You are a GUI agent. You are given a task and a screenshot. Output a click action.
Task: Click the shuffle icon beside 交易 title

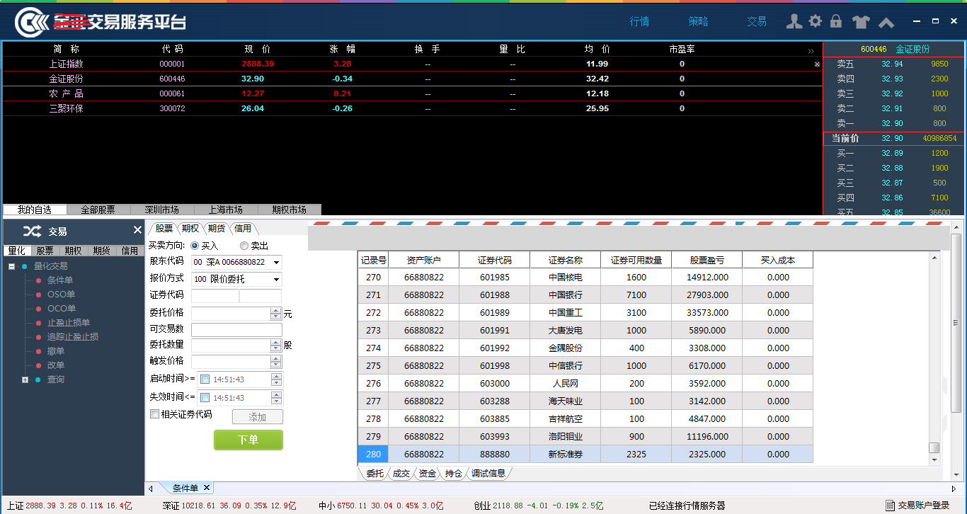[x=32, y=231]
